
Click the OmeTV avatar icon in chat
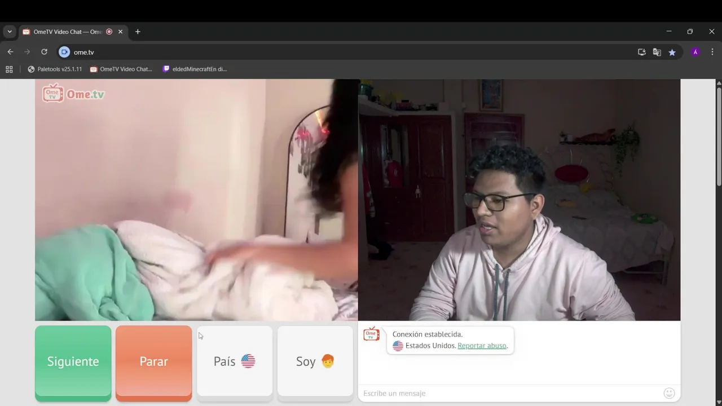(x=371, y=334)
